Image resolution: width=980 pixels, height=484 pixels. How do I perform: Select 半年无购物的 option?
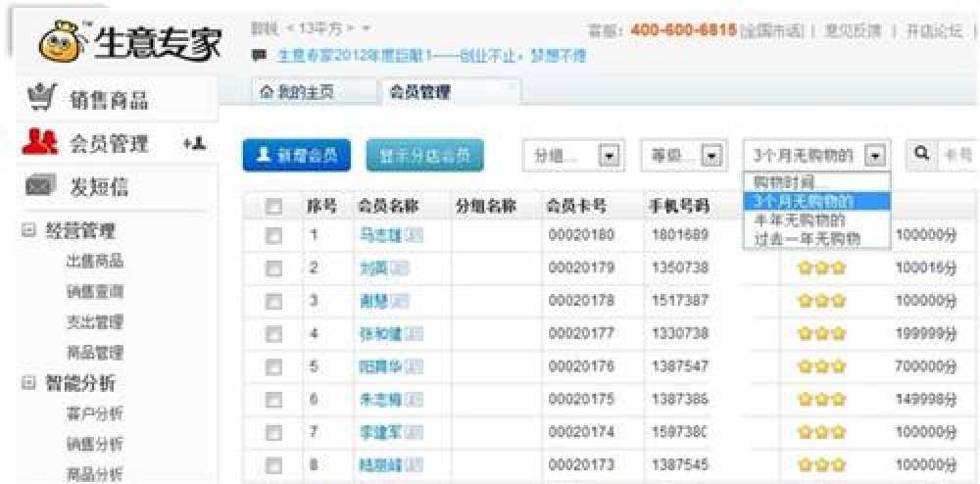tap(816, 219)
